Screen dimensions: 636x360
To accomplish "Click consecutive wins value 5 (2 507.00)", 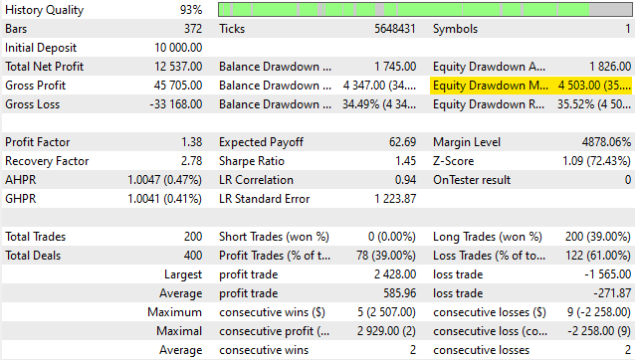I will pos(386,312).
